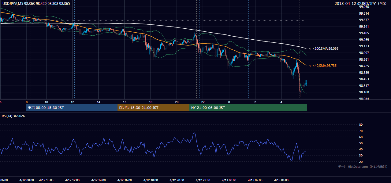Viewport: 391px width, 183px height.
Task: Click hour tick 14 under price chart
Action: (x=99, y=102)
